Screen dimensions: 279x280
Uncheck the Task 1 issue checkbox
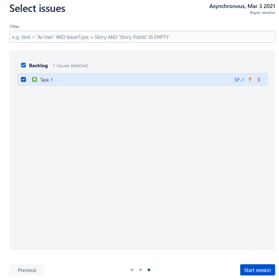pos(23,80)
